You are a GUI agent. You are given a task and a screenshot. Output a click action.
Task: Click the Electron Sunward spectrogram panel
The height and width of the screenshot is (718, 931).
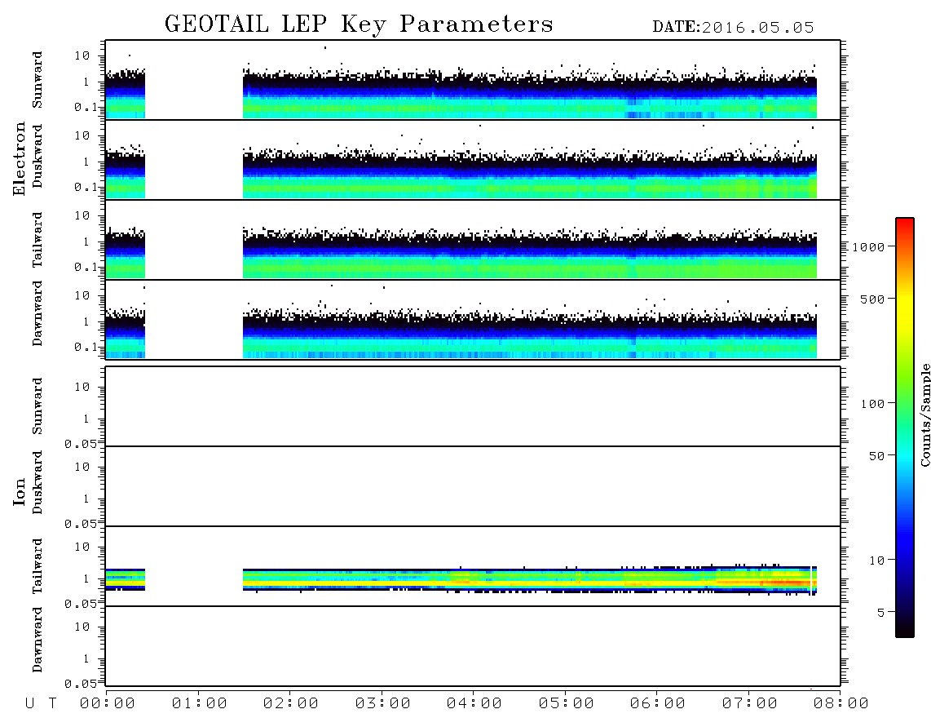tap(473, 80)
